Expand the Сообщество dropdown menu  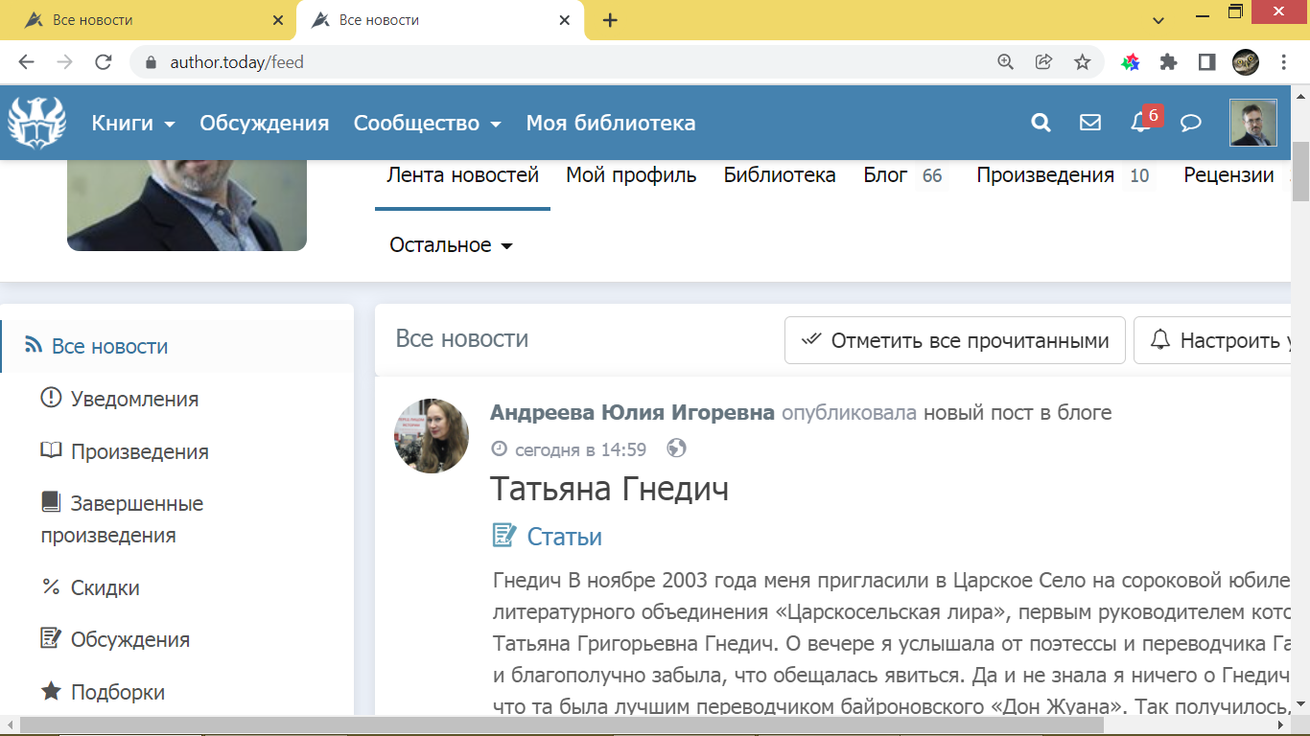[x=428, y=124]
